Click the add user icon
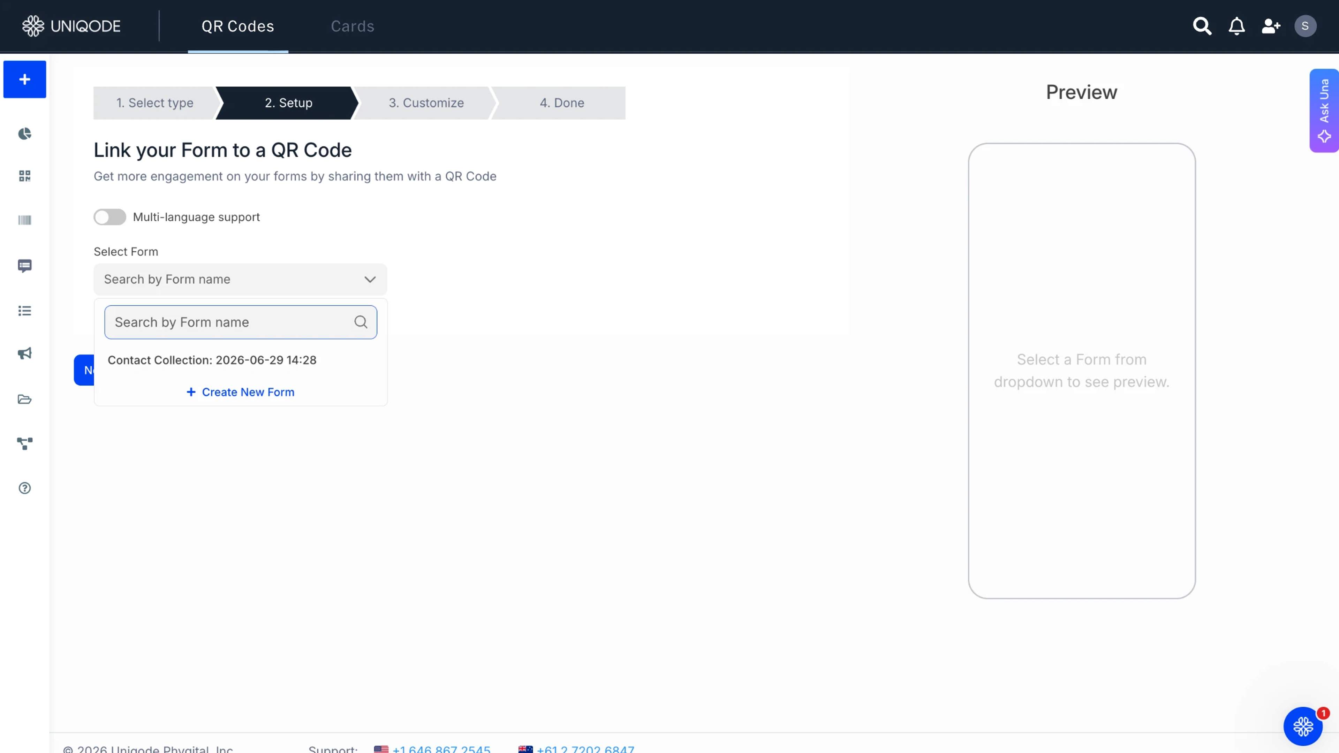The width and height of the screenshot is (1339, 753). point(1271,26)
